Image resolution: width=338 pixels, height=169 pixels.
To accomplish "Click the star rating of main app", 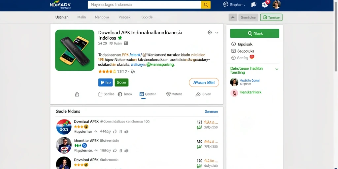I will [x=107, y=71].
